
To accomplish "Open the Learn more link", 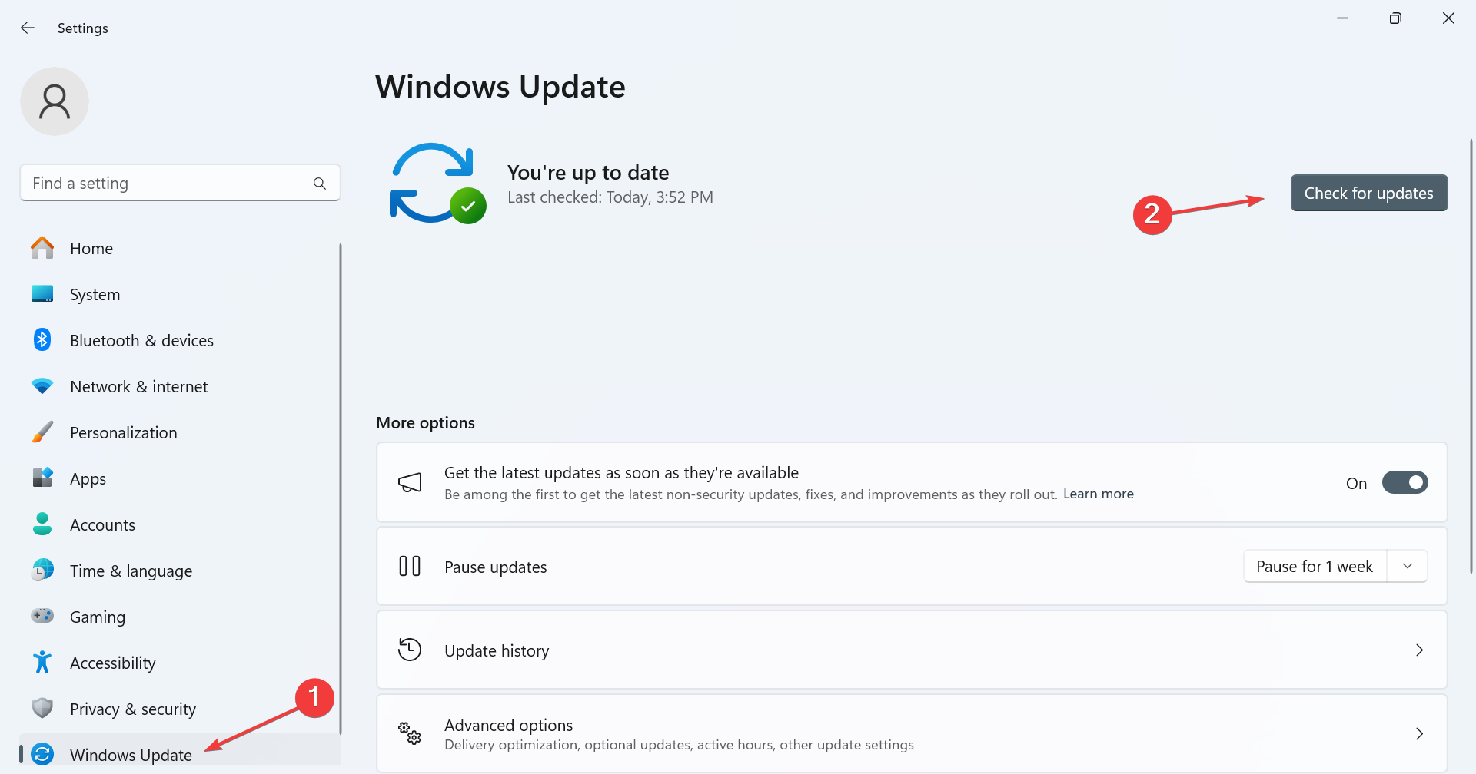I will click(1099, 494).
